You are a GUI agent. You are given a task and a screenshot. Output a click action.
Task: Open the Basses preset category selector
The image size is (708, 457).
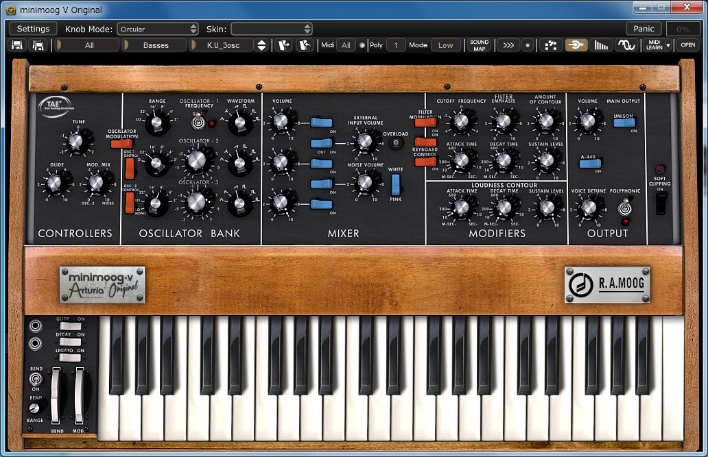pyautogui.click(x=155, y=45)
